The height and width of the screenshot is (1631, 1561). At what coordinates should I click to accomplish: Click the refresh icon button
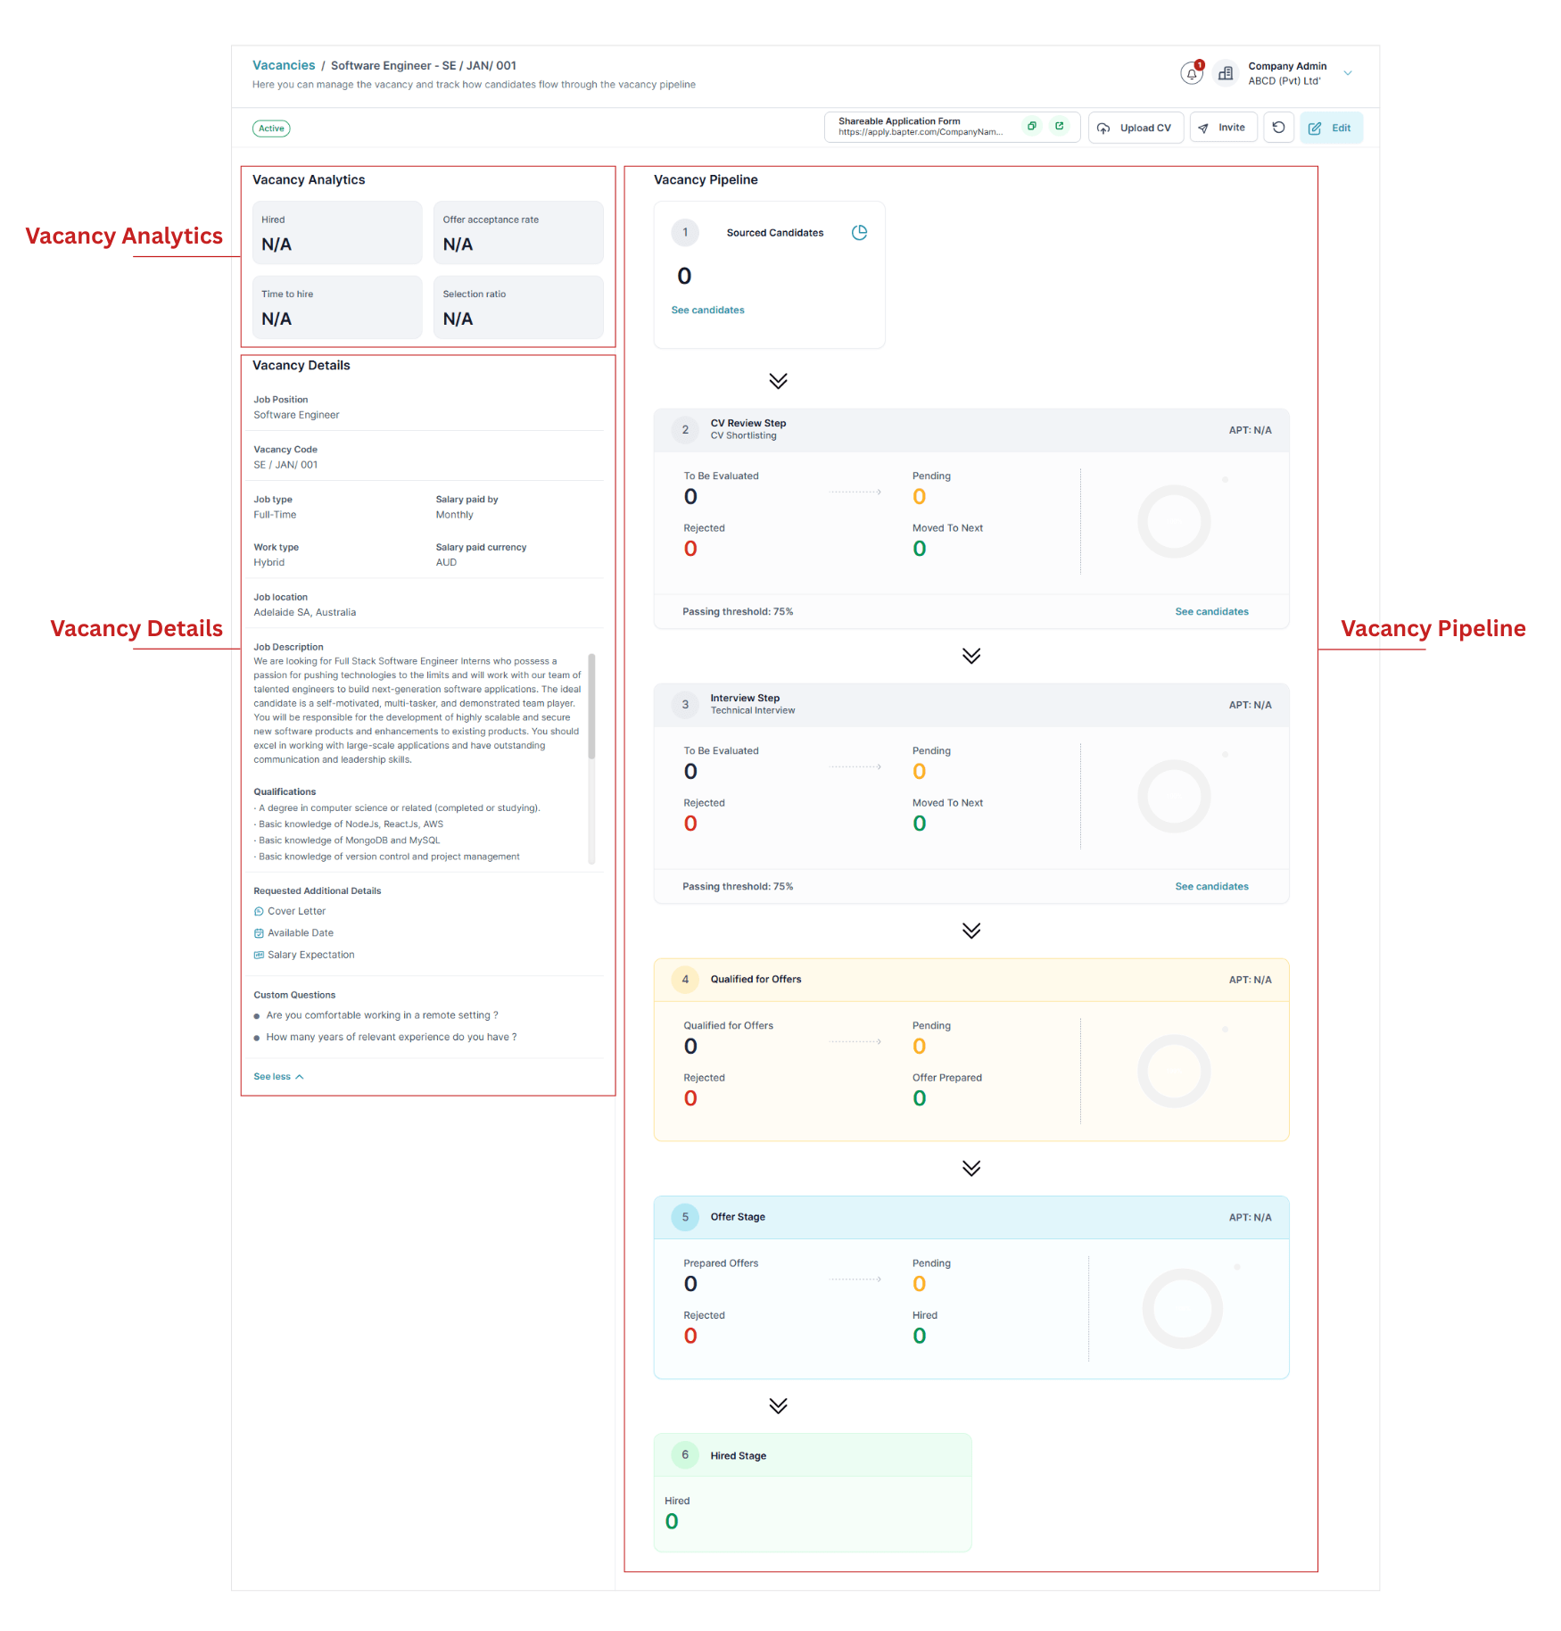[x=1278, y=128]
